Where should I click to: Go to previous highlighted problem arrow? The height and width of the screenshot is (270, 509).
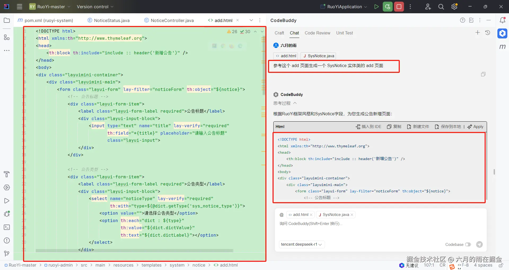(255, 32)
